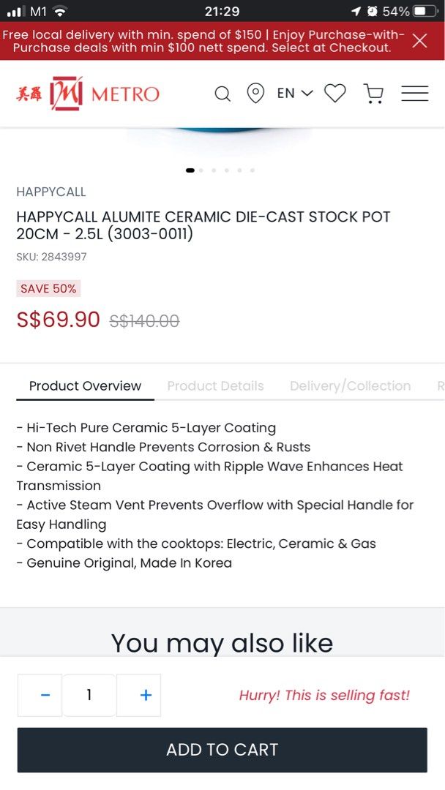Viewport: 445px width, 790px height.
Task: Open the HAPPYCALL brand link
Action: pyautogui.click(x=51, y=192)
